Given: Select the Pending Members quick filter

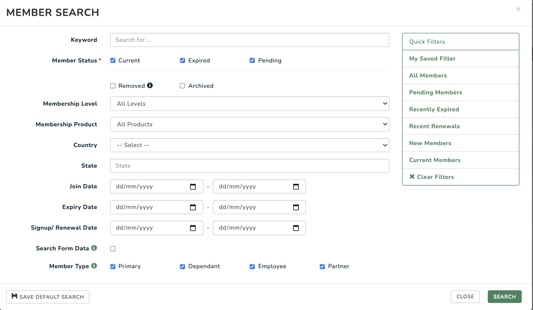Looking at the screenshot, I should point(435,92).
